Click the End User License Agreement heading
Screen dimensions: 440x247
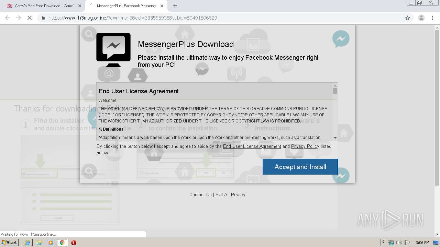click(139, 91)
